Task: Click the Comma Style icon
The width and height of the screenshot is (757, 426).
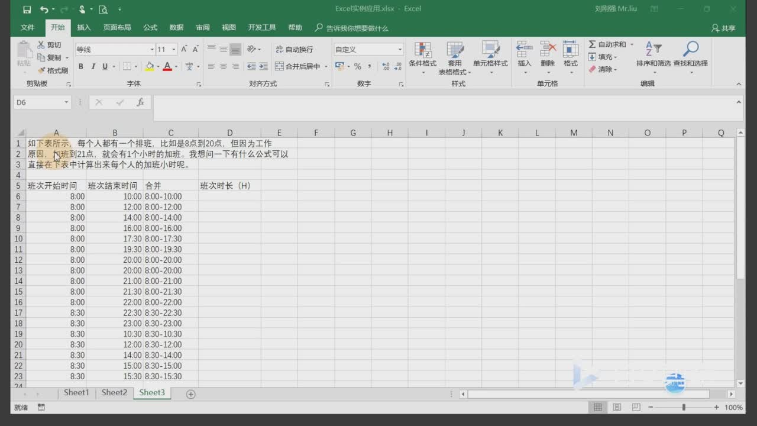Action: pyautogui.click(x=370, y=66)
